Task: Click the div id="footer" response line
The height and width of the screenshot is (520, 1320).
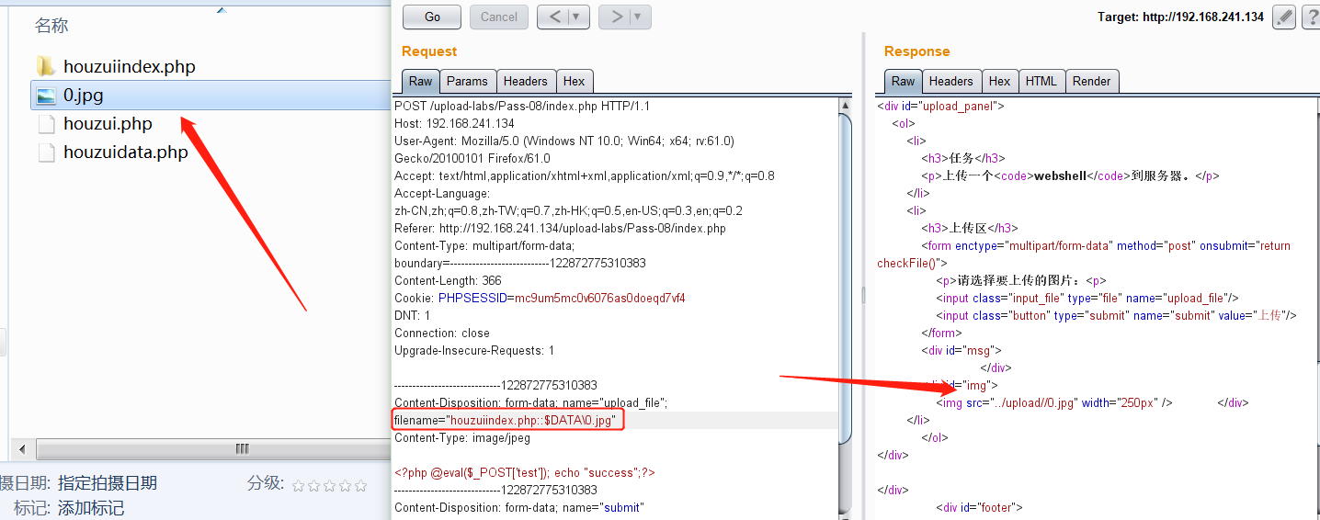Action: [x=979, y=507]
